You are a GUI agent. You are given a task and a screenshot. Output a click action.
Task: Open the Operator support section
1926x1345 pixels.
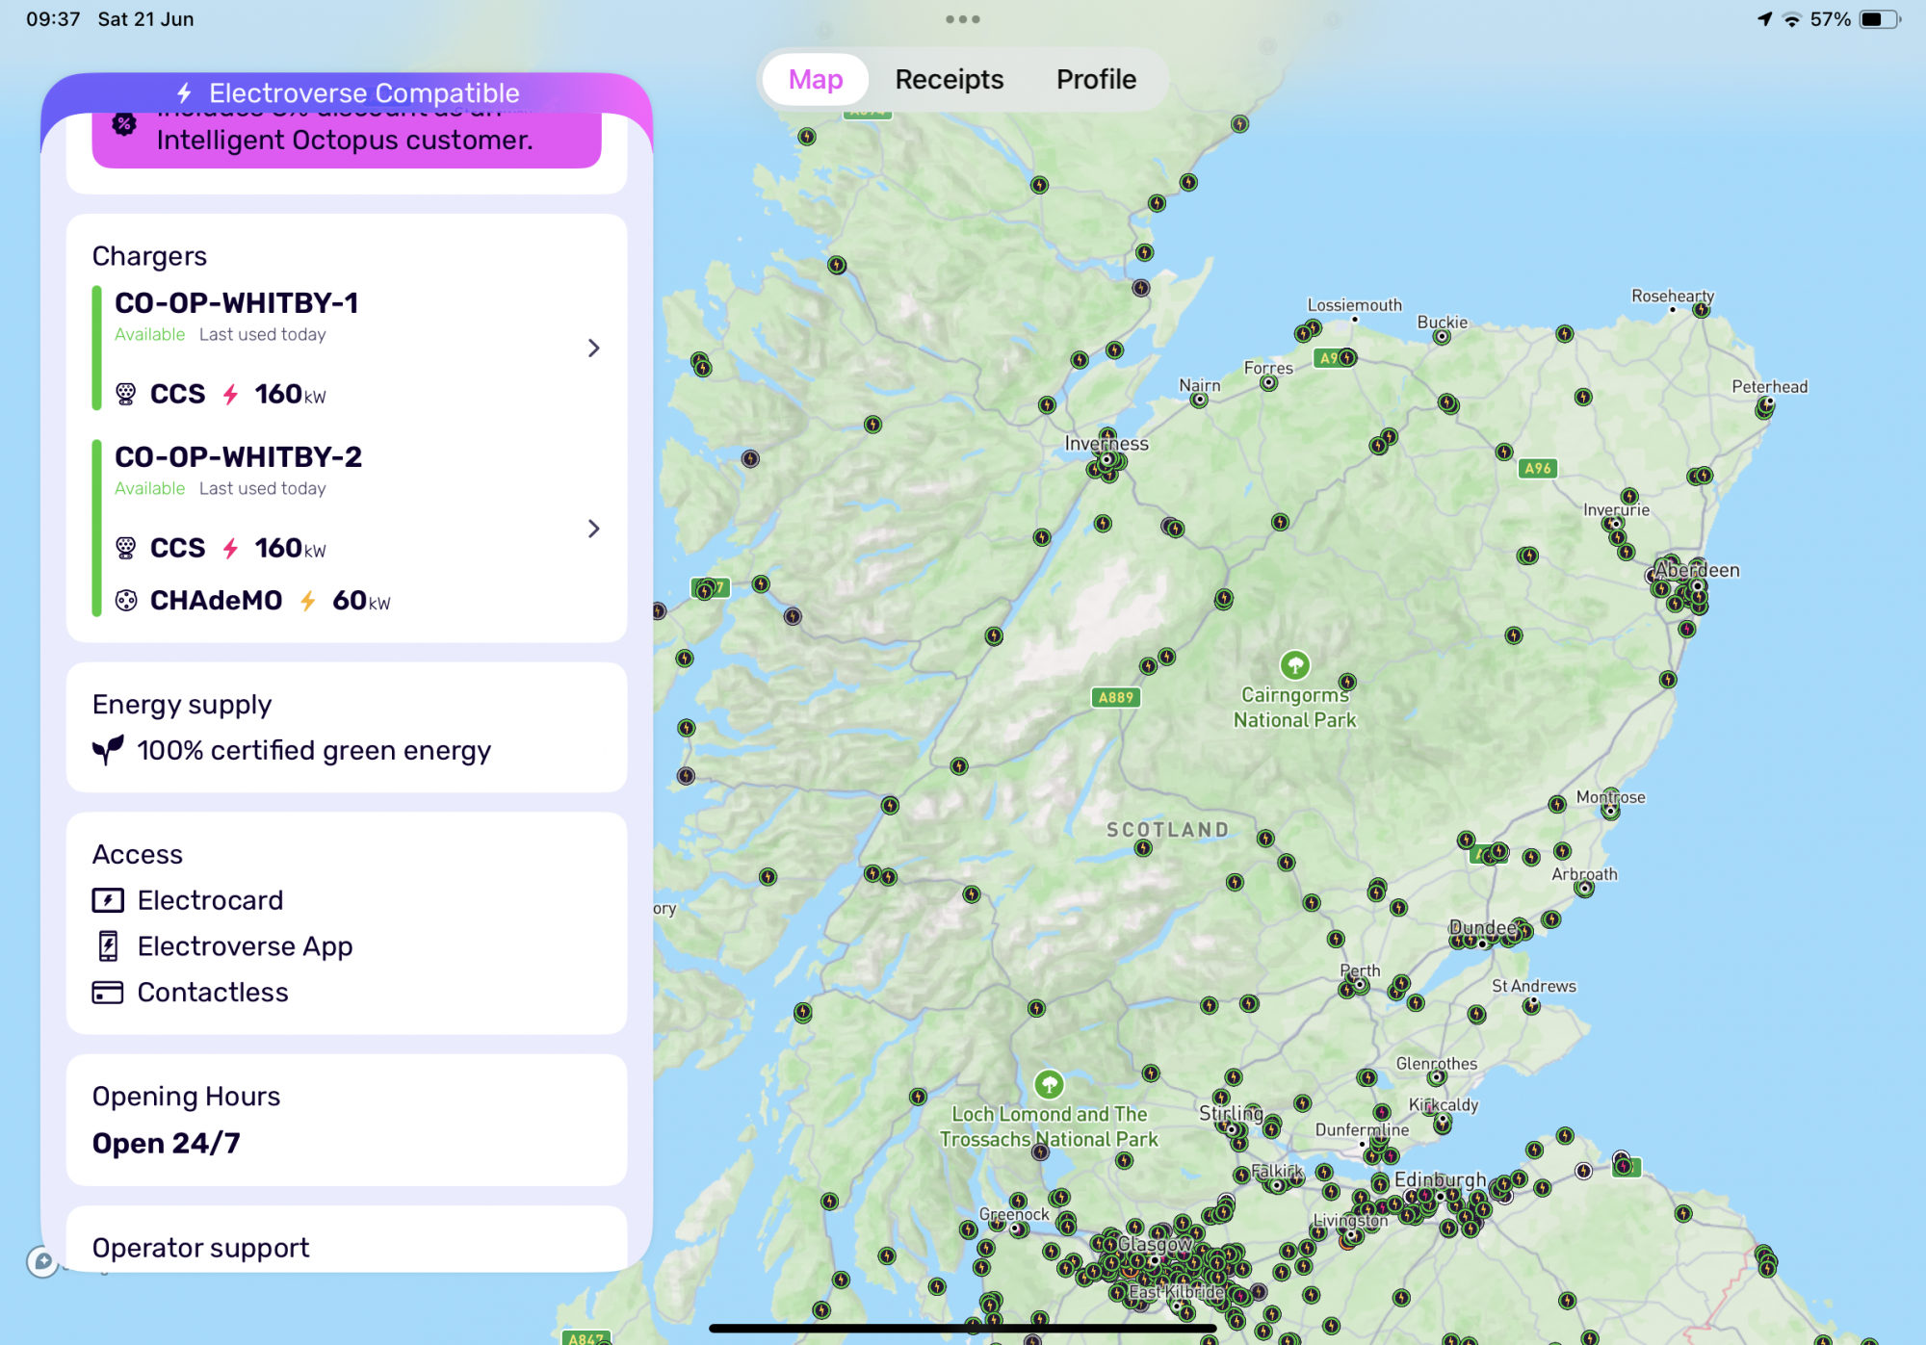click(200, 1248)
